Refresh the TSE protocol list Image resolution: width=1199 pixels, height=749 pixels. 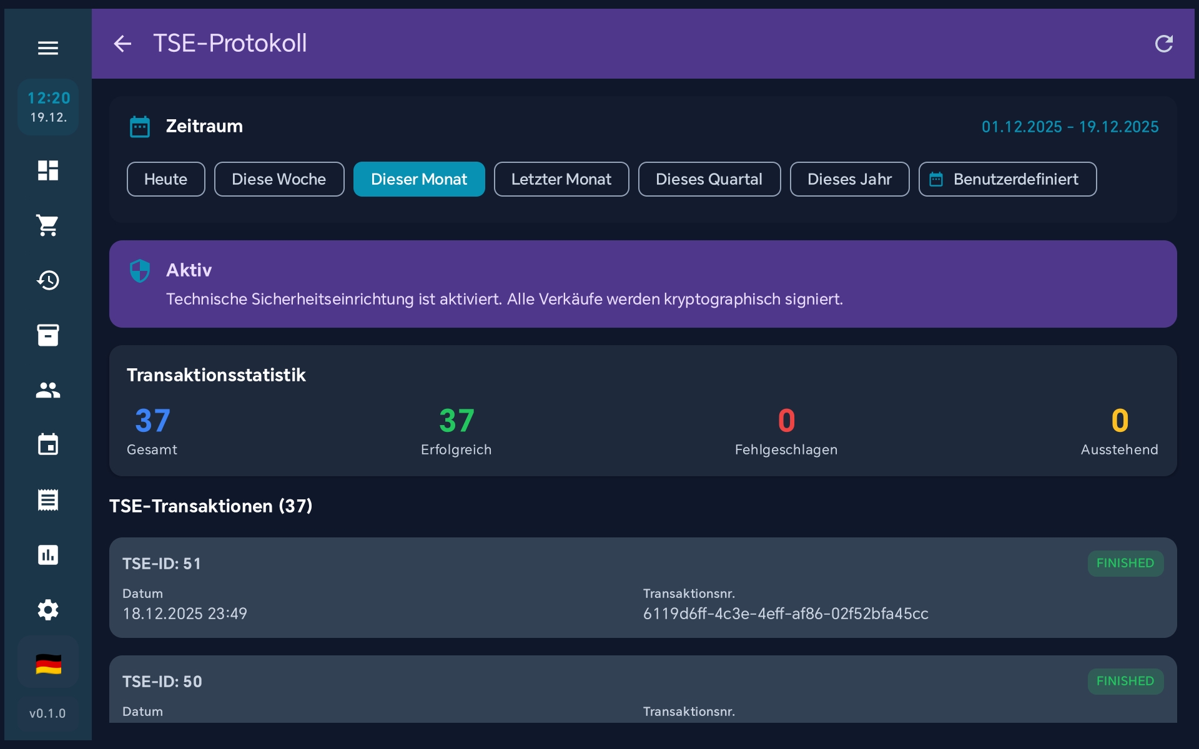[x=1163, y=44]
